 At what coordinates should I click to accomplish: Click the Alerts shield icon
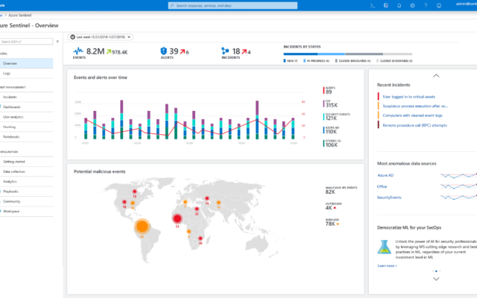click(164, 51)
